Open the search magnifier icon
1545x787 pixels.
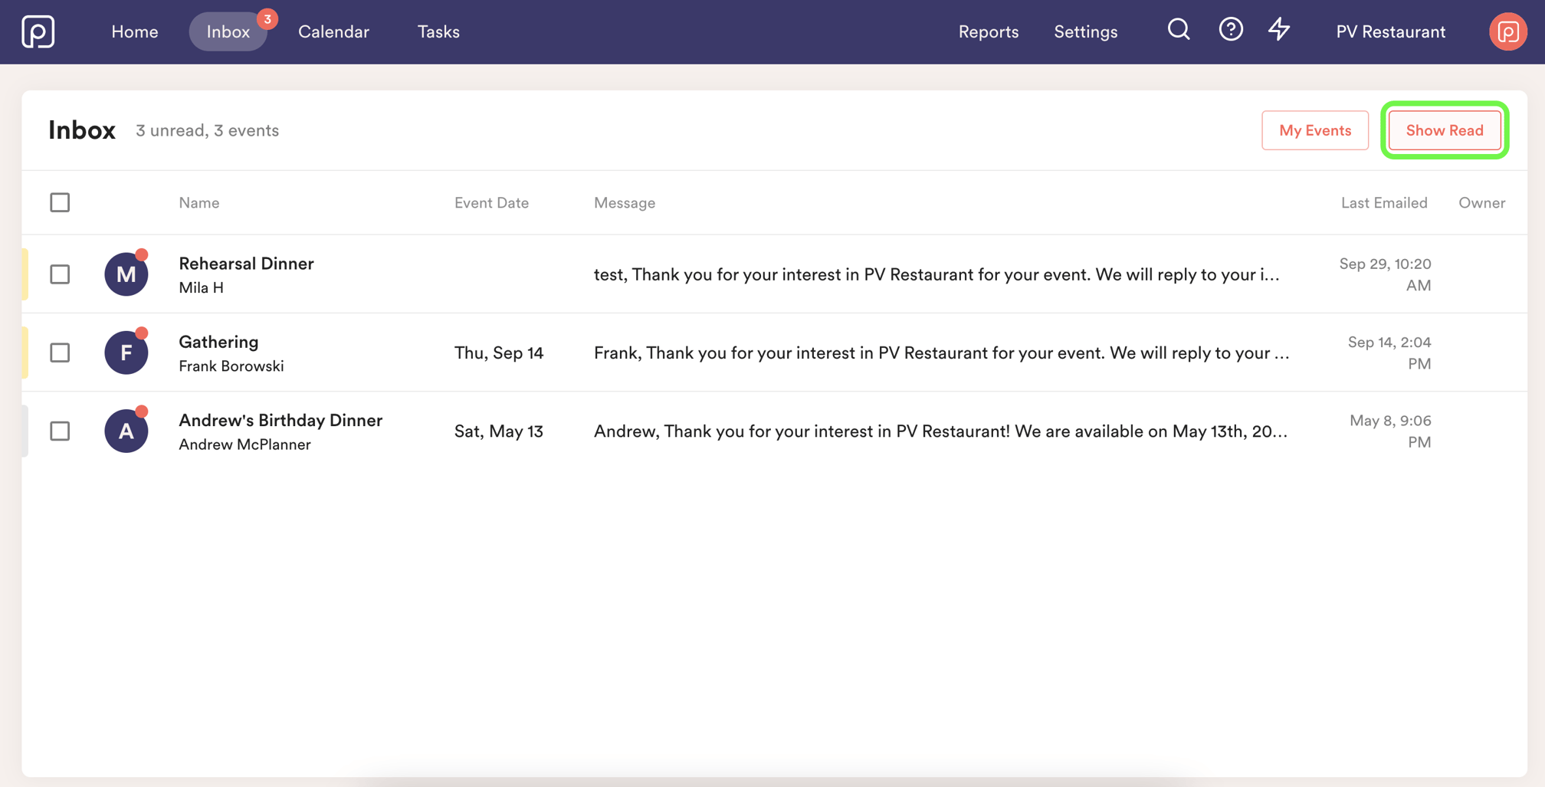(x=1178, y=30)
